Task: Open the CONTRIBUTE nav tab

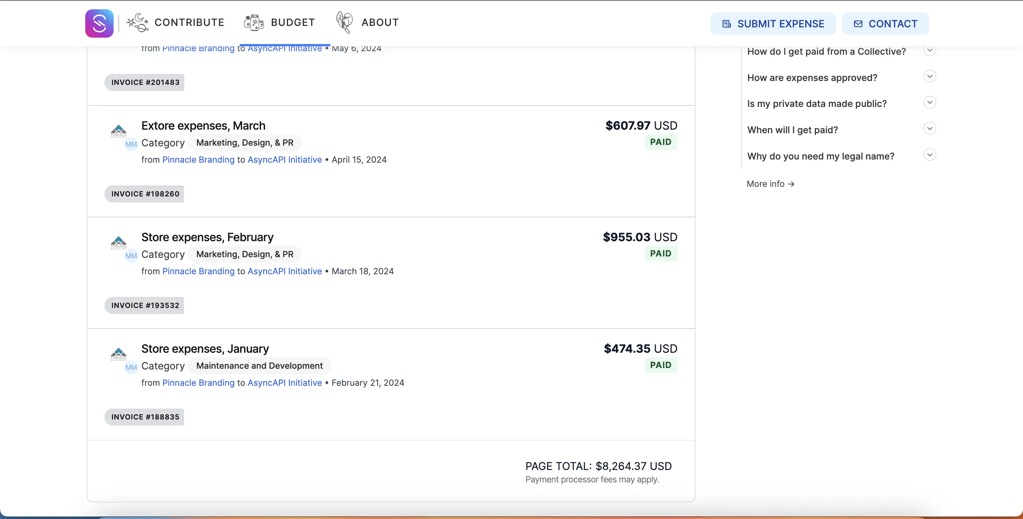Action: click(x=189, y=23)
